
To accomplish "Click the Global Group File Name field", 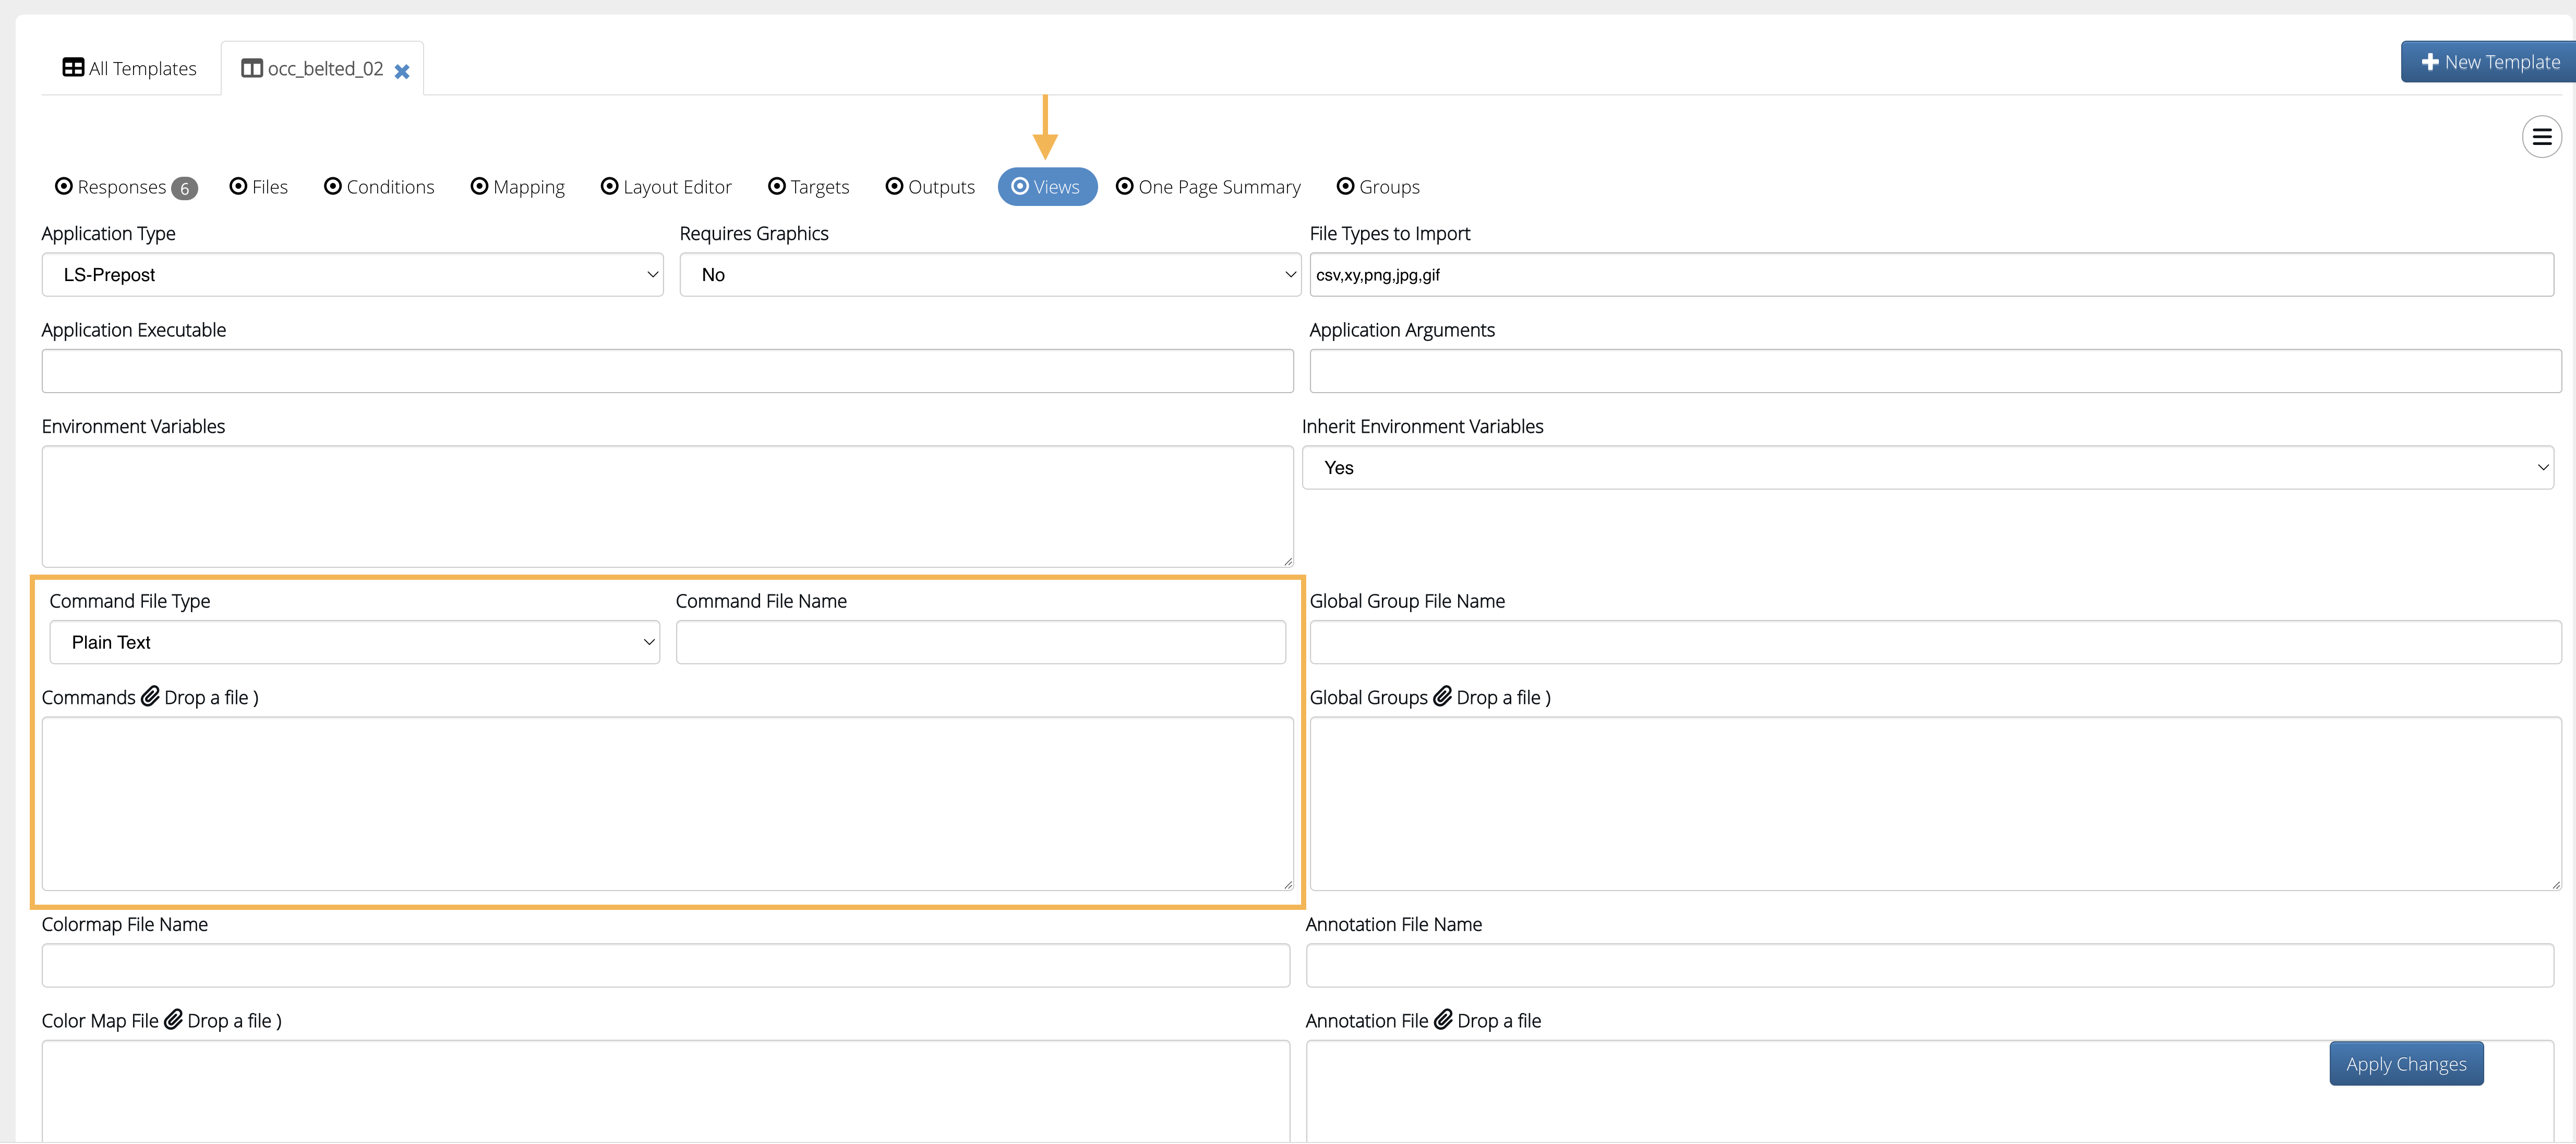I will (x=1935, y=642).
